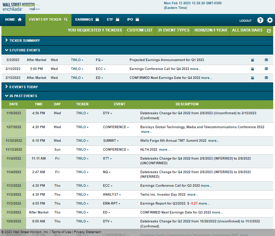The width and height of the screenshot is (275, 236).
Task: Open the All Data Bars option
Action: (247, 30)
